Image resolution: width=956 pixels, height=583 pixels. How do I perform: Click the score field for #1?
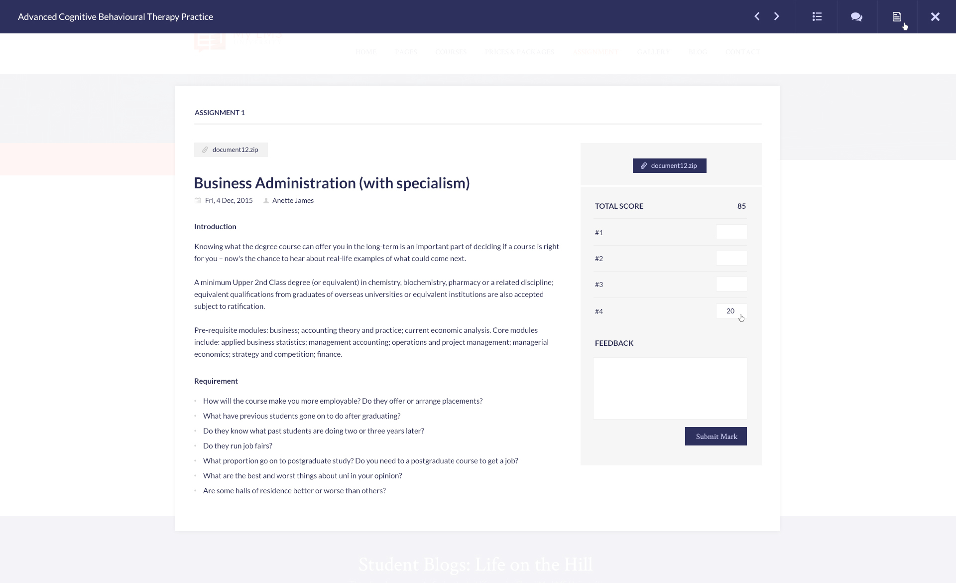[x=731, y=232]
